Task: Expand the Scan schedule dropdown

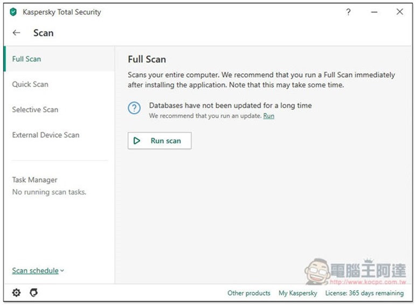Action: point(38,271)
